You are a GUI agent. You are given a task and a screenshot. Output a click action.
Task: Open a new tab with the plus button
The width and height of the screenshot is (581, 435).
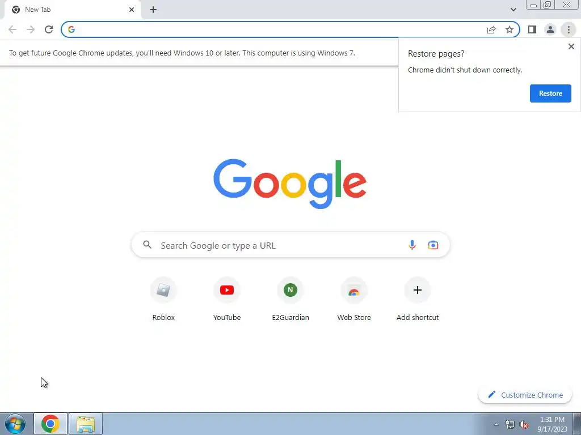[x=153, y=10]
